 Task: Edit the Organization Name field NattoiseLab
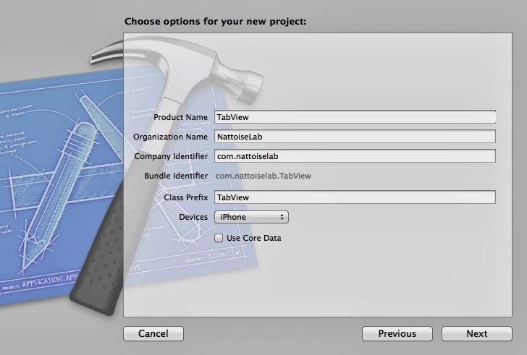pos(355,137)
